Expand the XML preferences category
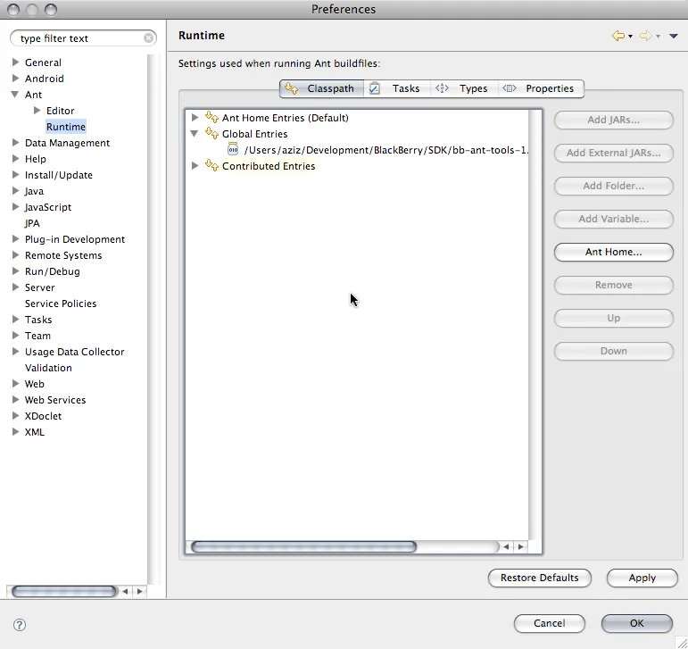 15,431
